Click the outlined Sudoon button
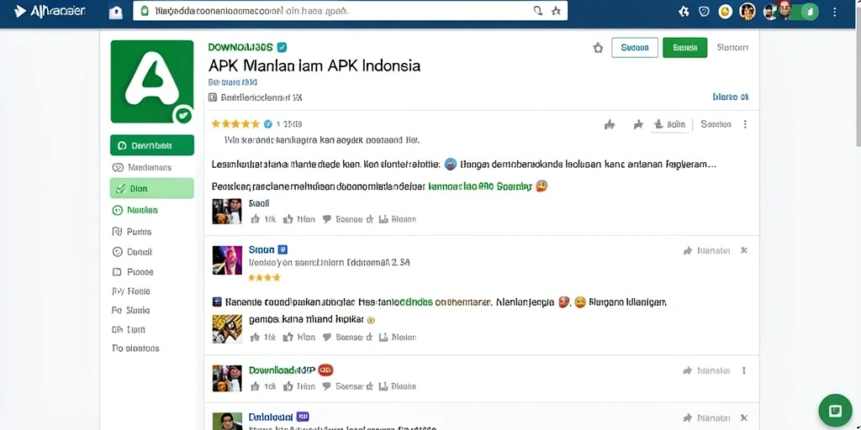 pyautogui.click(x=635, y=48)
